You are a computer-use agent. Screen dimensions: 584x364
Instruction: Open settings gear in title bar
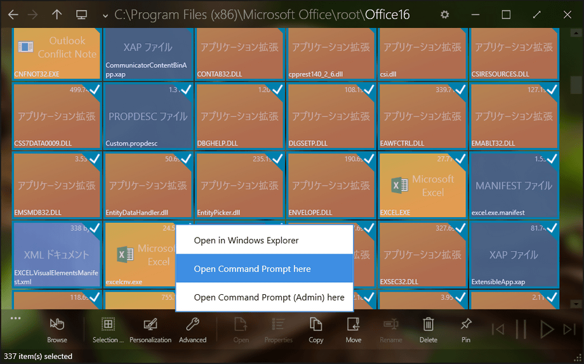coord(445,15)
